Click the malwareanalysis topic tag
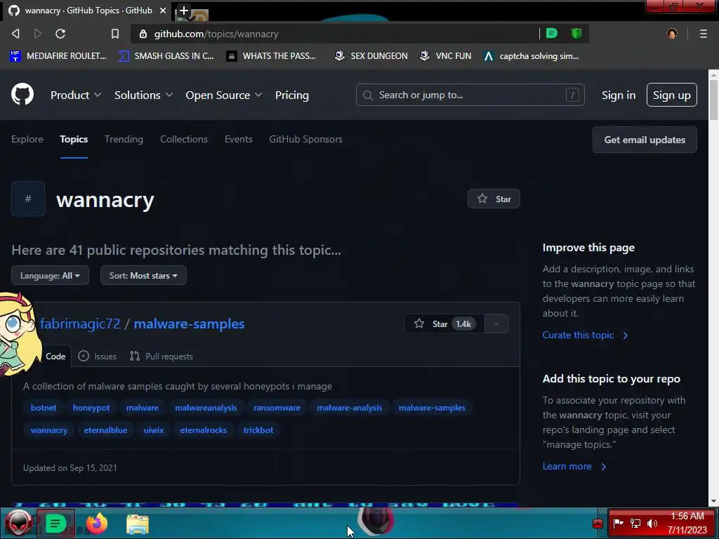This screenshot has width=719, height=539. coord(206,408)
